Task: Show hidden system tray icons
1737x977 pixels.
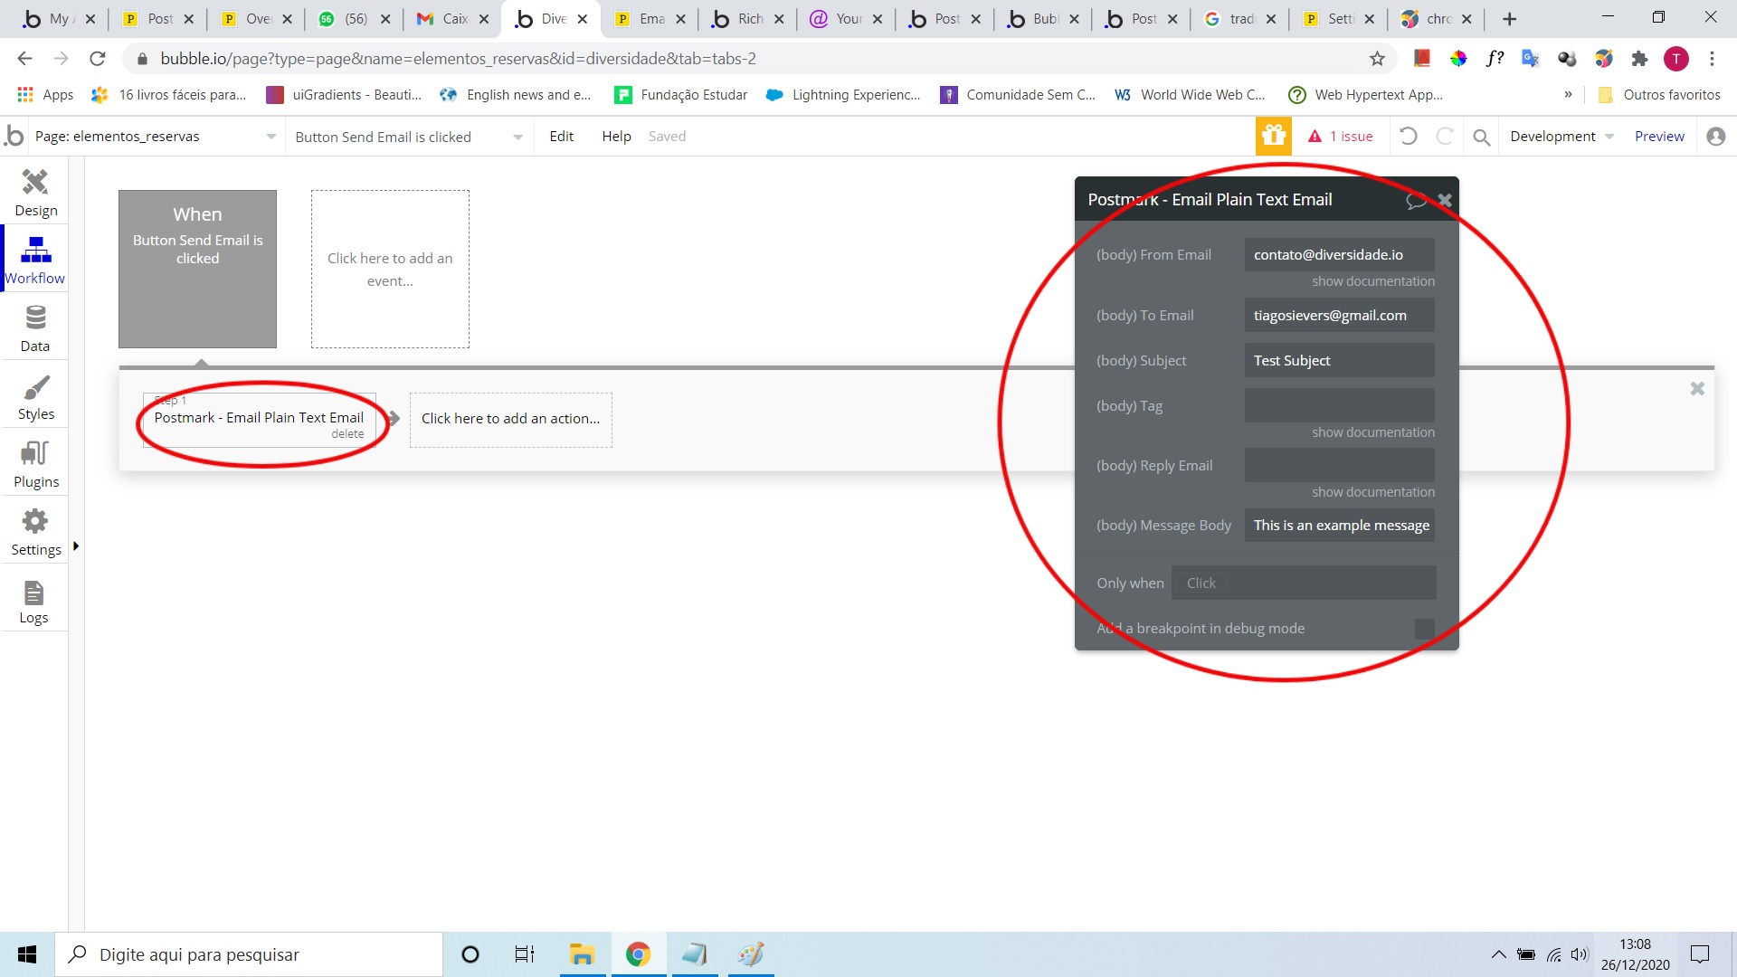Action: 1498,954
